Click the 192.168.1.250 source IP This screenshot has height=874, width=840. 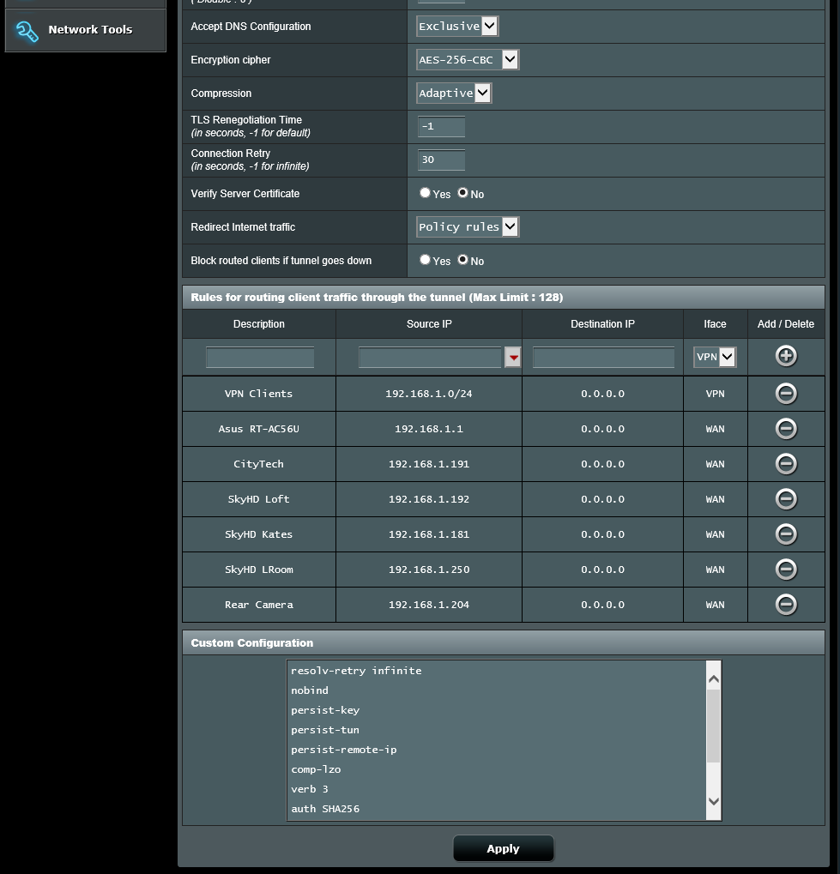(429, 570)
